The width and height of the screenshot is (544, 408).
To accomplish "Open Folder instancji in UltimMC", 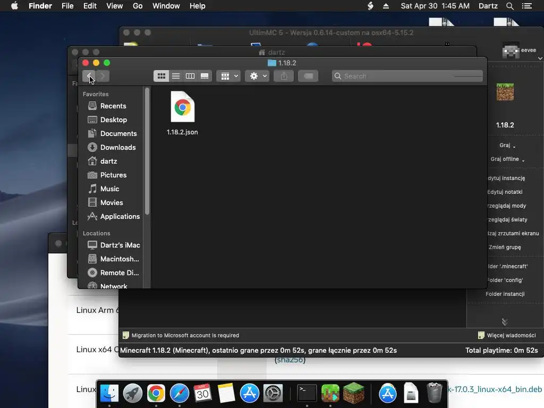I will point(505,294).
